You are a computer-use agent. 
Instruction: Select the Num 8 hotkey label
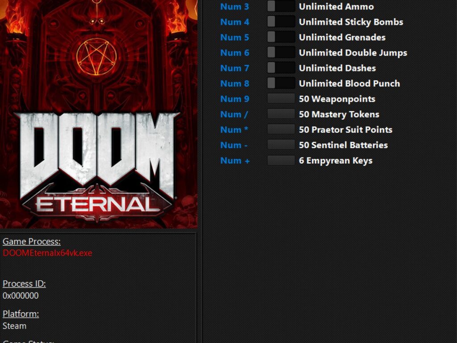235,84
